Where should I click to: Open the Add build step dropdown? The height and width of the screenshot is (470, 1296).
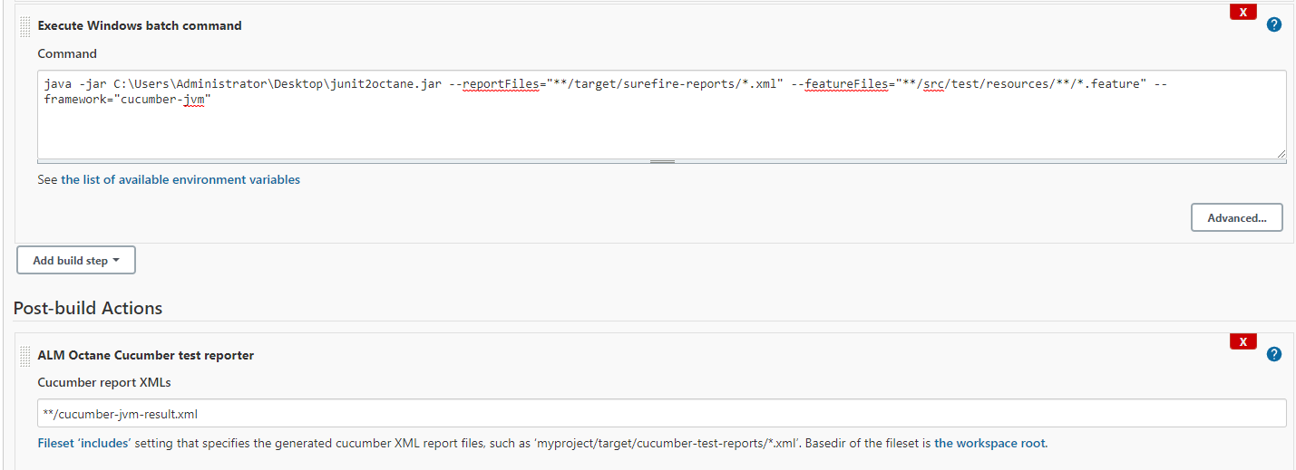[76, 260]
